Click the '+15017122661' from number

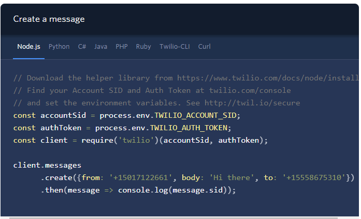point(141,177)
